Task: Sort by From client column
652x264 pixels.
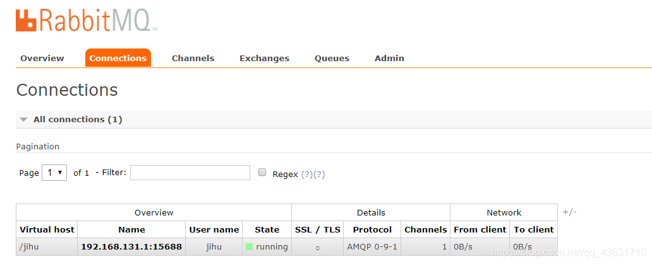Action: click(x=480, y=229)
